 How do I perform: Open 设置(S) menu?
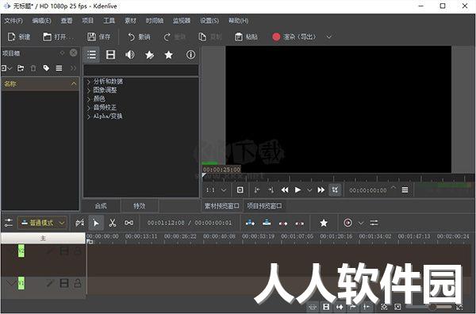pos(209,21)
